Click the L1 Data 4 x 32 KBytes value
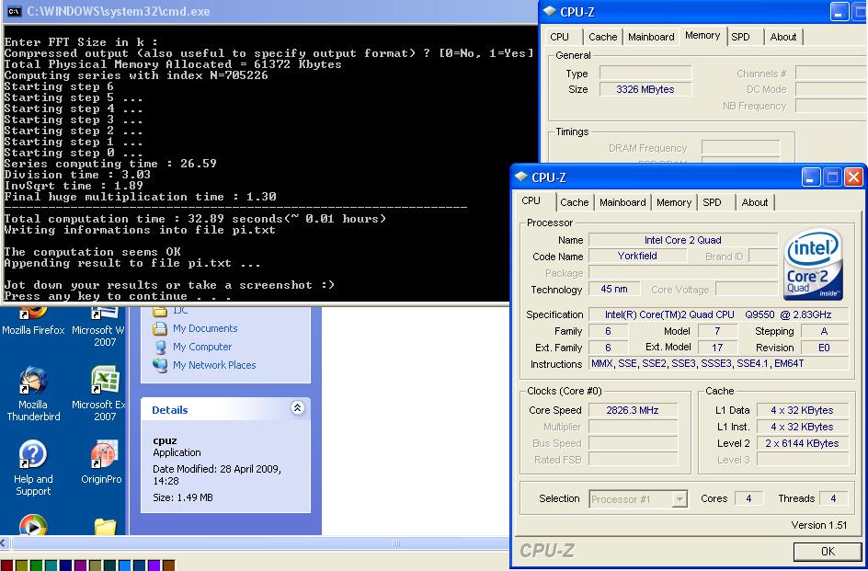Screen dimensions: 868x571 [802, 410]
